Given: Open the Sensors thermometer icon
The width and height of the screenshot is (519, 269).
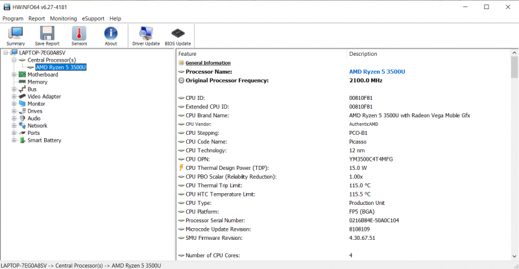Looking at the screenshot, I should point(79,35).
